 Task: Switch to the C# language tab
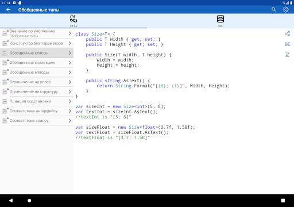(73, 21)
